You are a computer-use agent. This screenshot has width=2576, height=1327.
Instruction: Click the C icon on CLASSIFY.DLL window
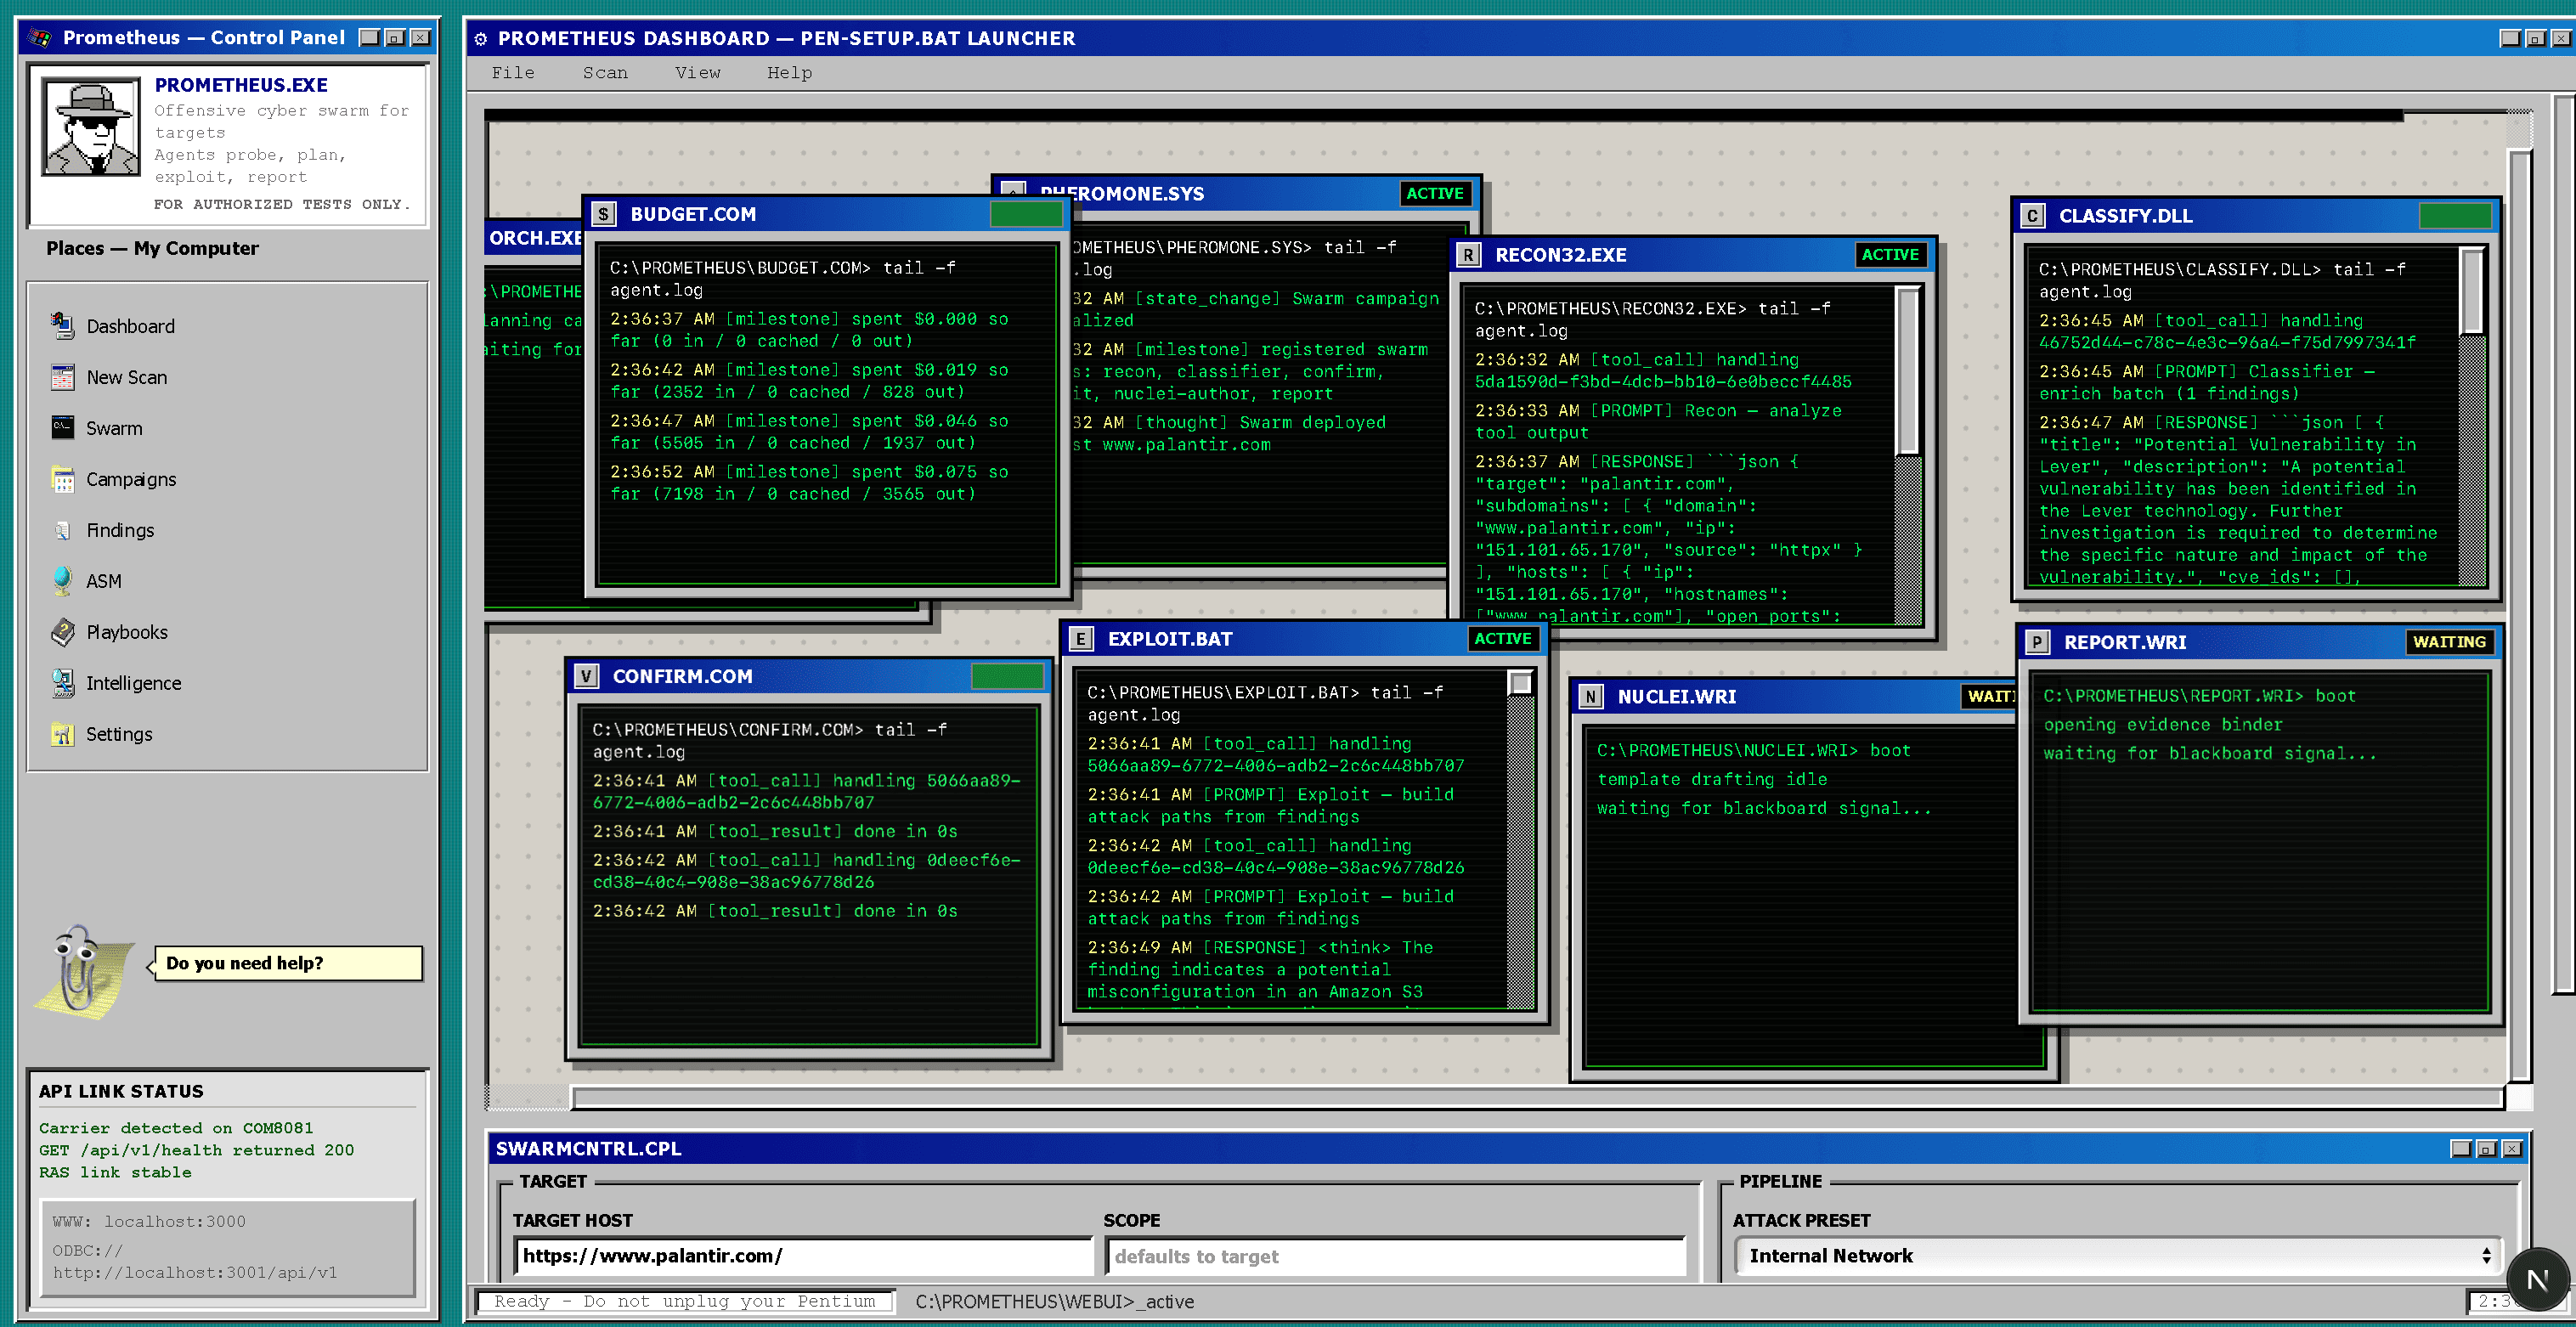pos(2032,216)
